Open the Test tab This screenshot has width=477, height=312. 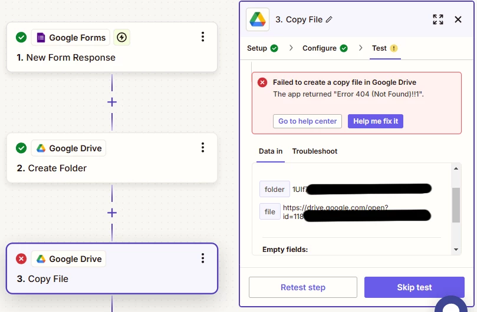click(x=385, y=48)
